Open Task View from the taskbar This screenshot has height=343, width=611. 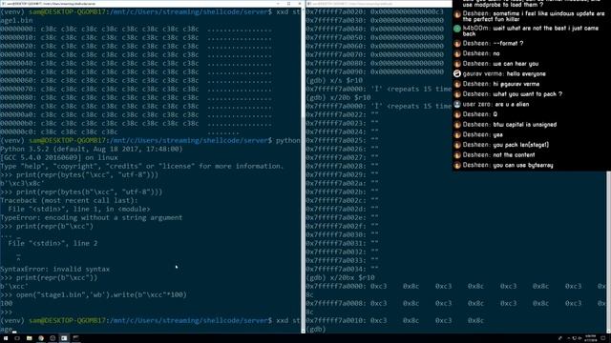click(17, 338)
